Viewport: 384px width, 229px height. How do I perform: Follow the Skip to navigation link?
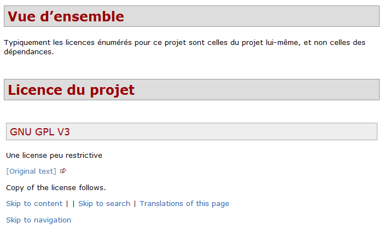click(x=38, y=220)
